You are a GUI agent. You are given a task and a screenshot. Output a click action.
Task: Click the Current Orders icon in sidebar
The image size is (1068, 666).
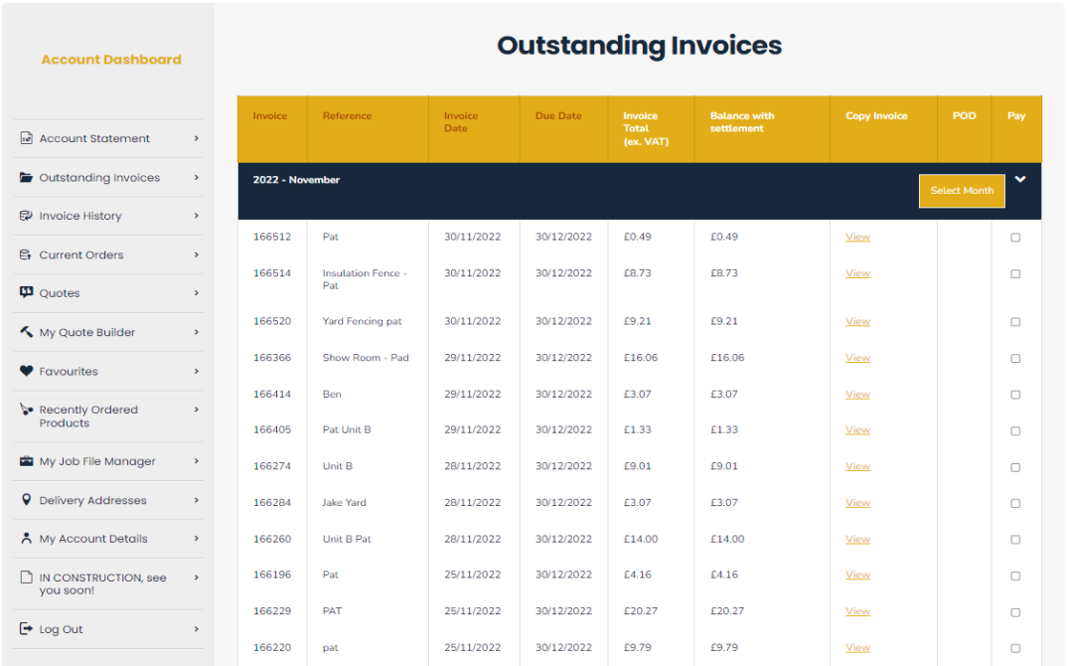[x=26, y=255]
